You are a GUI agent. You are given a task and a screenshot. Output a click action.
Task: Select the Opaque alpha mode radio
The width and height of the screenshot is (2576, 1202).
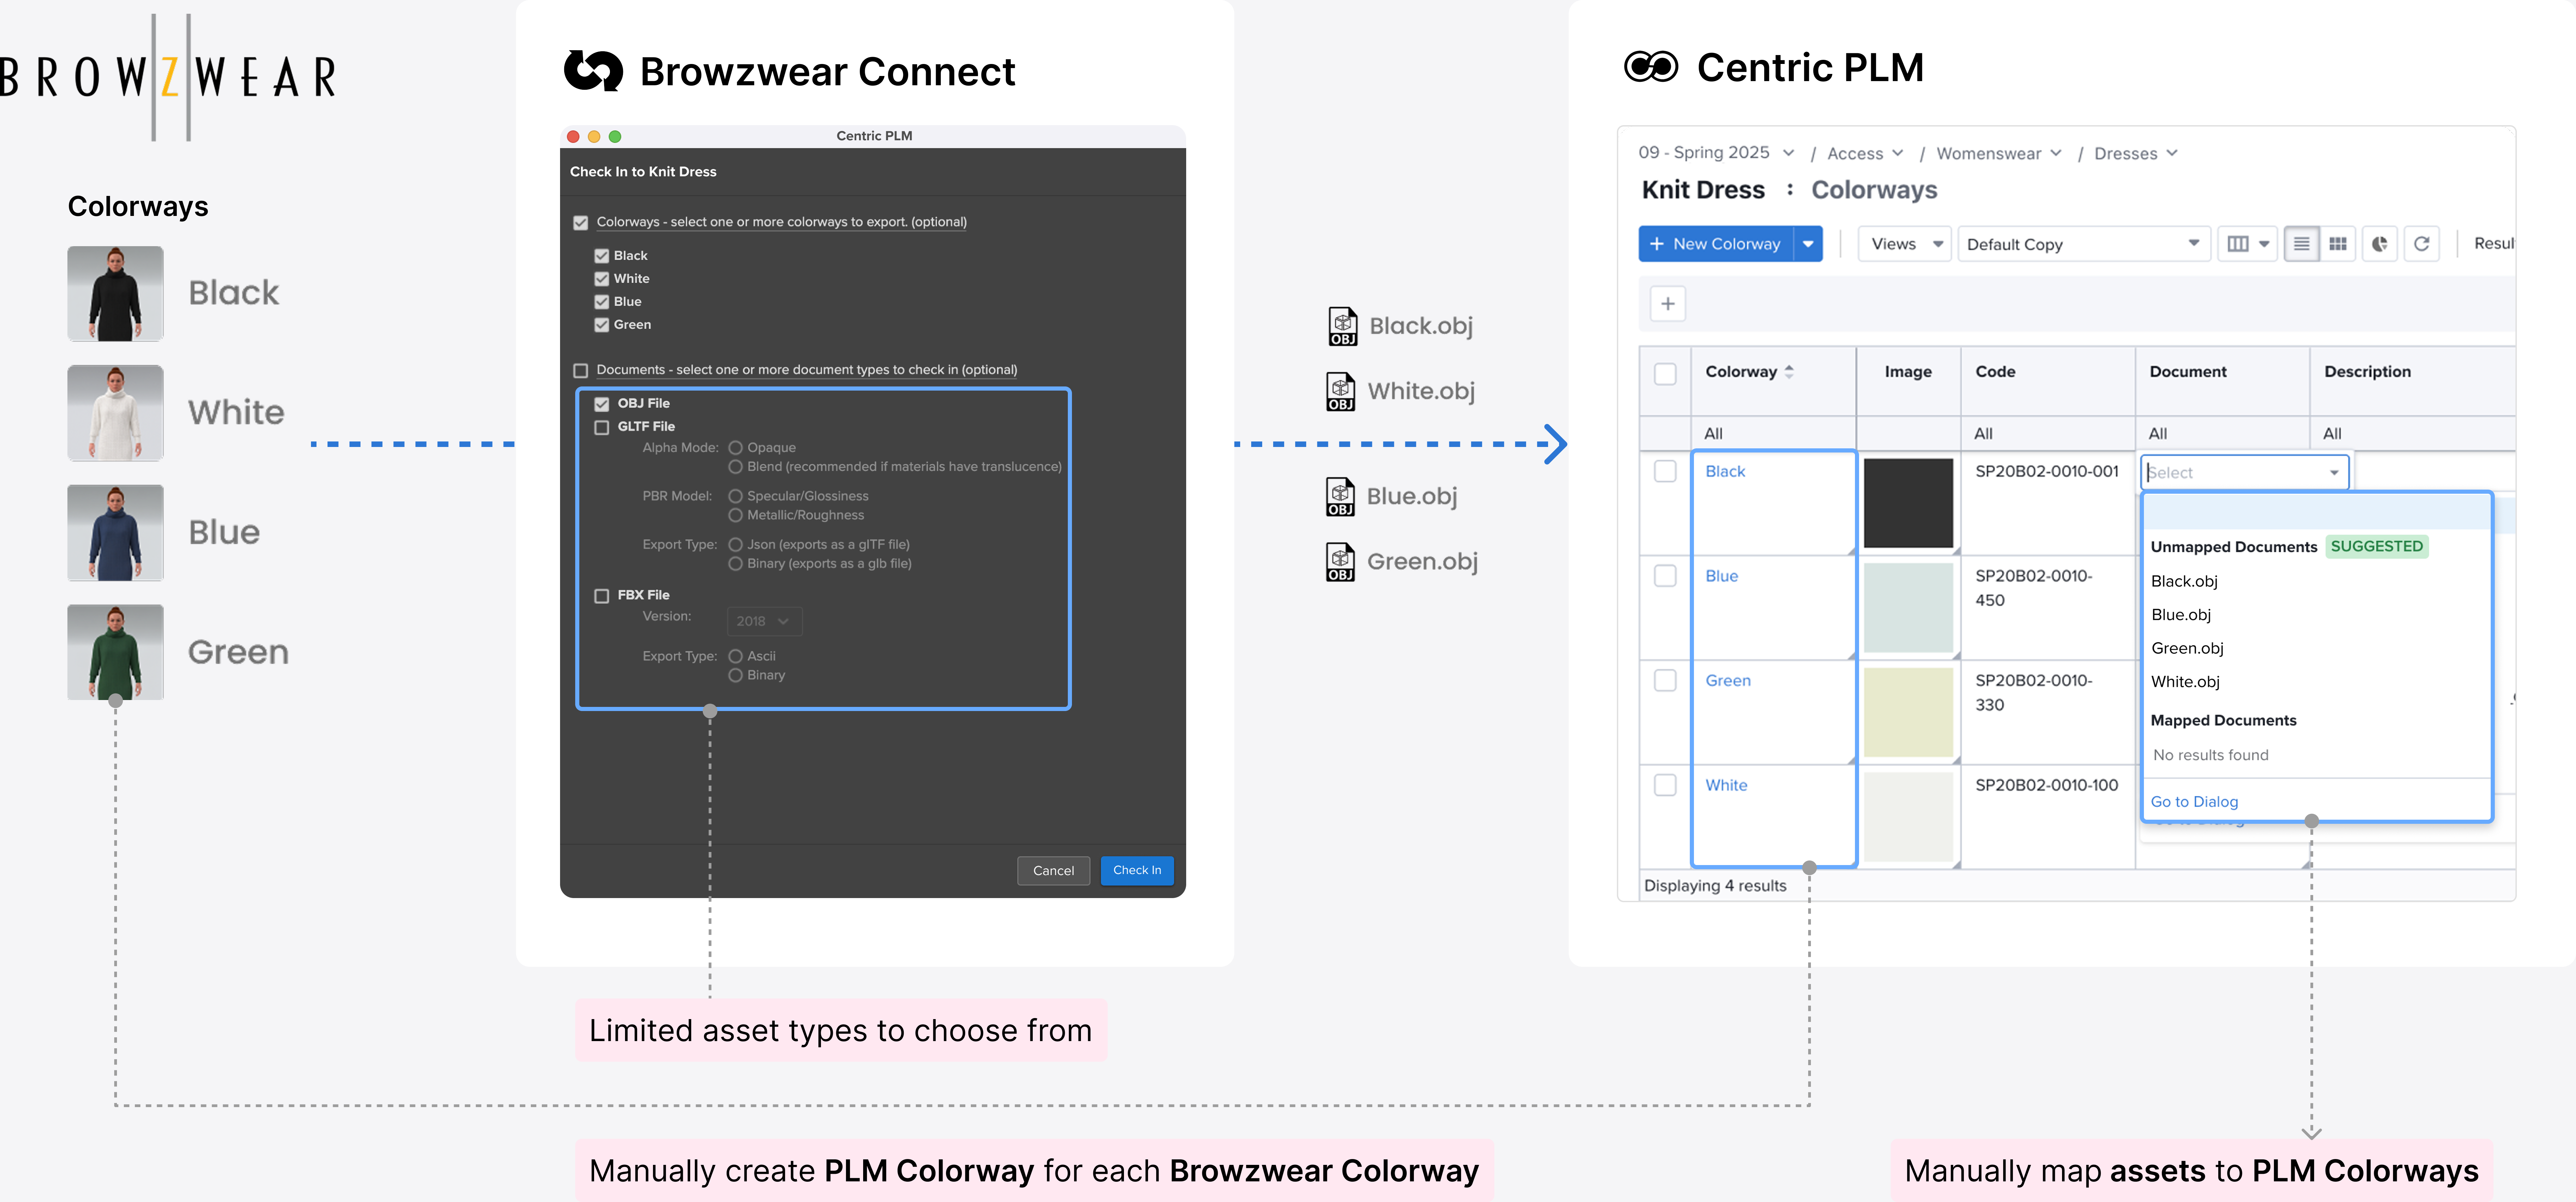point(735,448)
